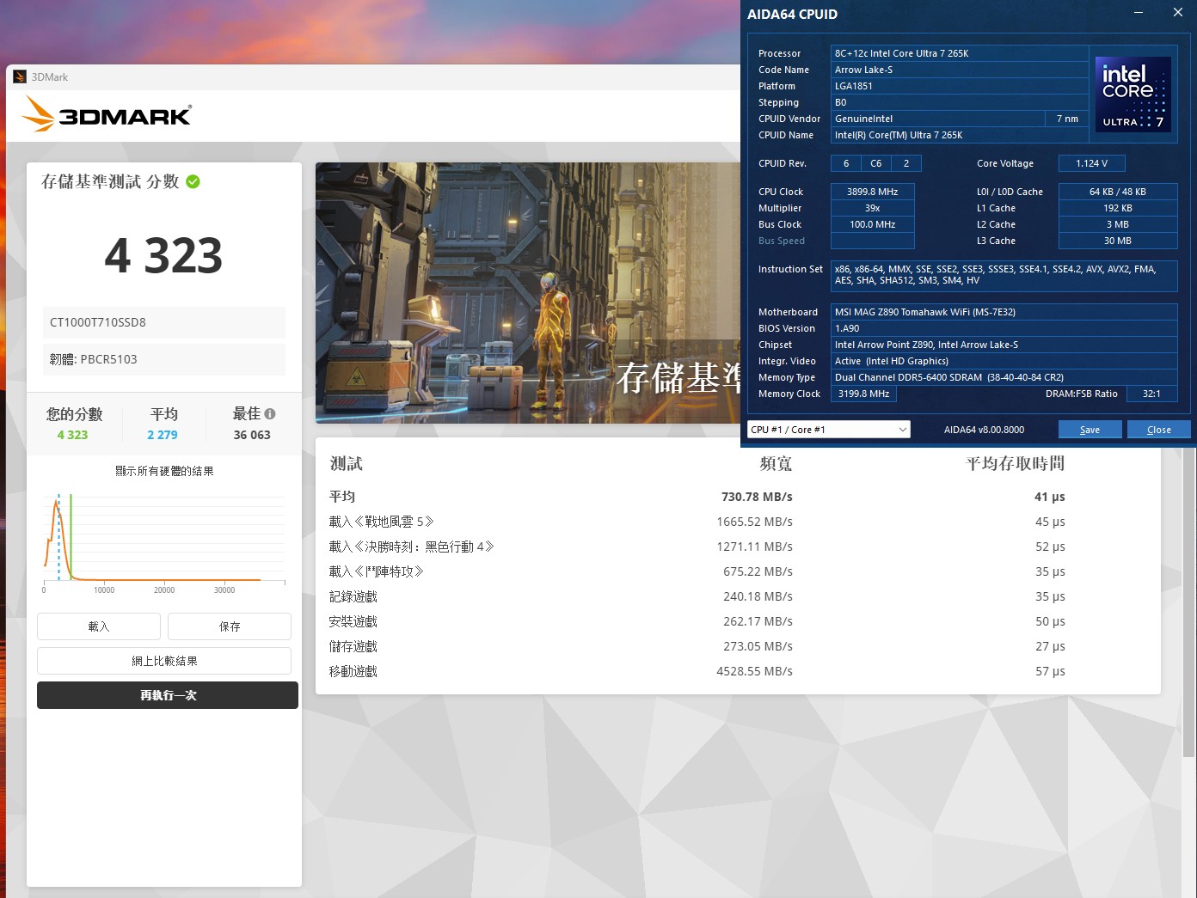Minimize the AIDA64 CPUID window
The height and width of the screenshot is (898, 1197).
[1139, 13]
